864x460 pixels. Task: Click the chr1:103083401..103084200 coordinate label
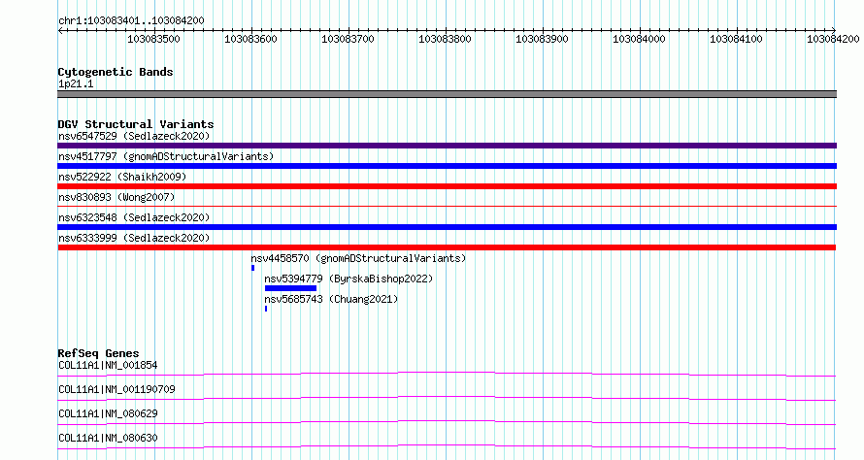131,20
